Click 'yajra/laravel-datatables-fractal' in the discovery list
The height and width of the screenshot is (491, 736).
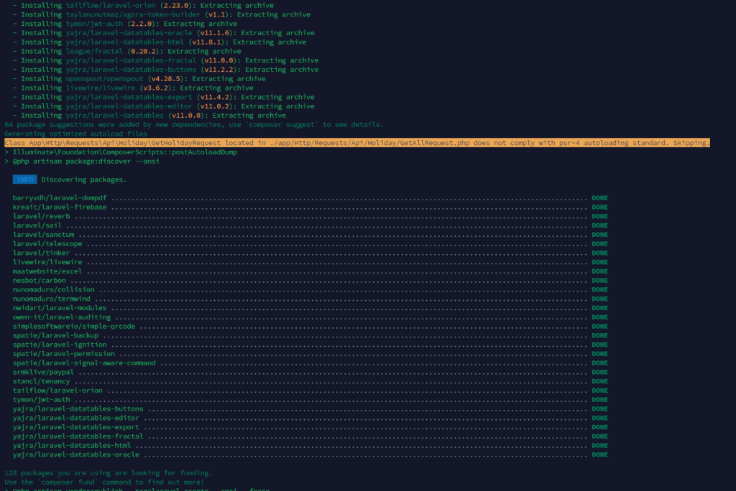click(x=78, y=436)
